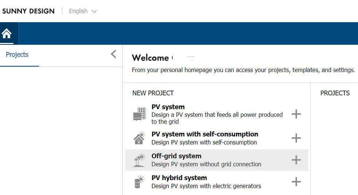Click the NEW PROJECT section heading

point(153,93)
